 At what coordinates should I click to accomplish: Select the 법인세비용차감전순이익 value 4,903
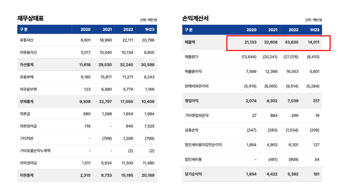[x=272, y=145]
